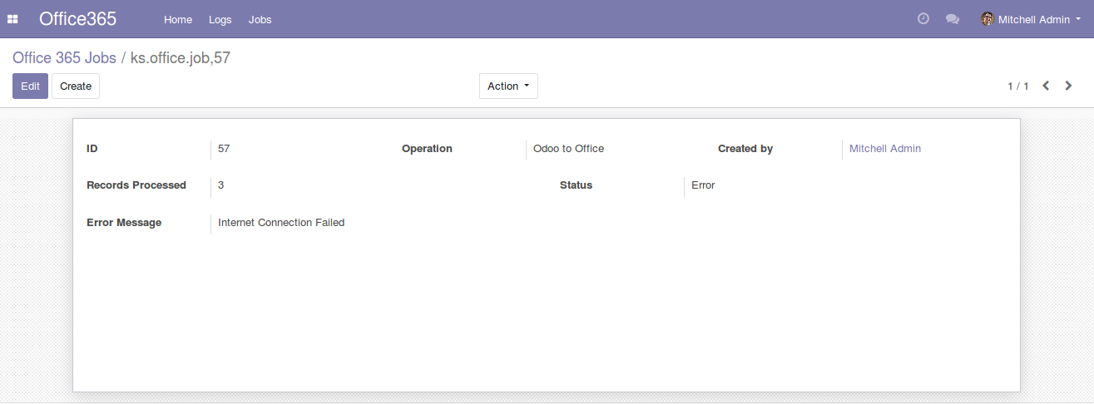Open the Mitchell Admin creator link

[884, 149]
